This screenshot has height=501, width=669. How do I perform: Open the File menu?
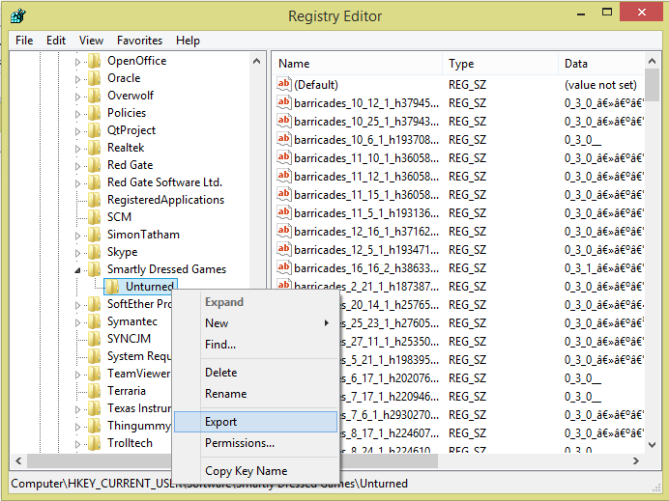pyautogui.click(x=24, y=41)
